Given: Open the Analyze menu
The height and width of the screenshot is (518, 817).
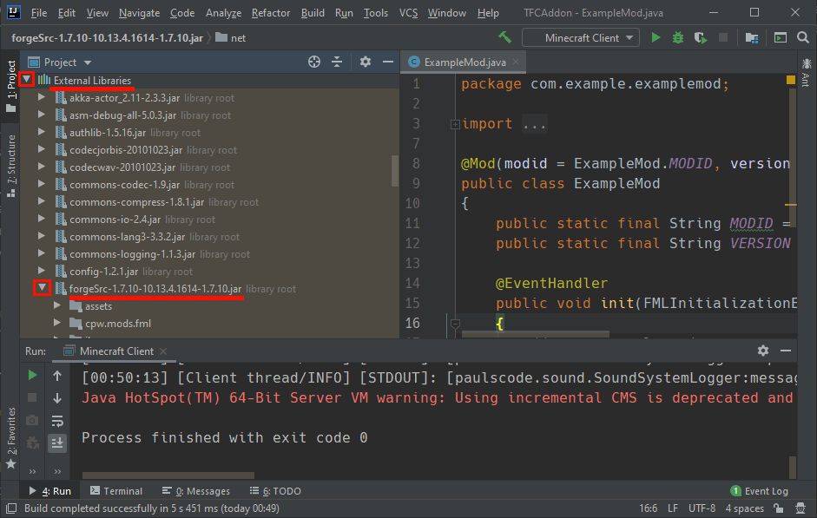Looking at the screenshot, I should click(223, 12).
